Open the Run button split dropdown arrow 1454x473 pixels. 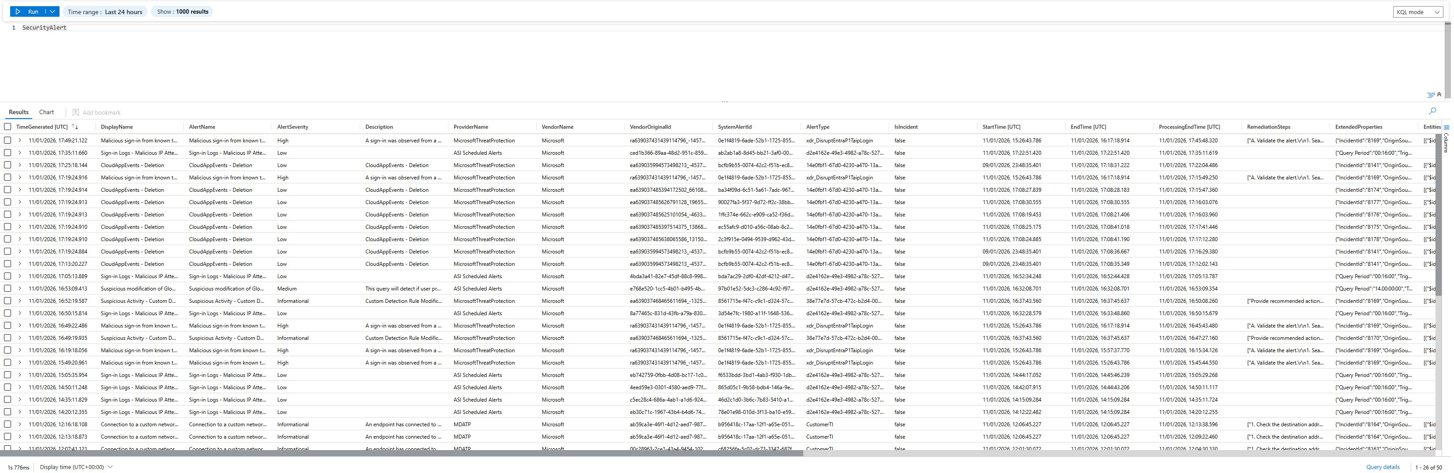52,11
